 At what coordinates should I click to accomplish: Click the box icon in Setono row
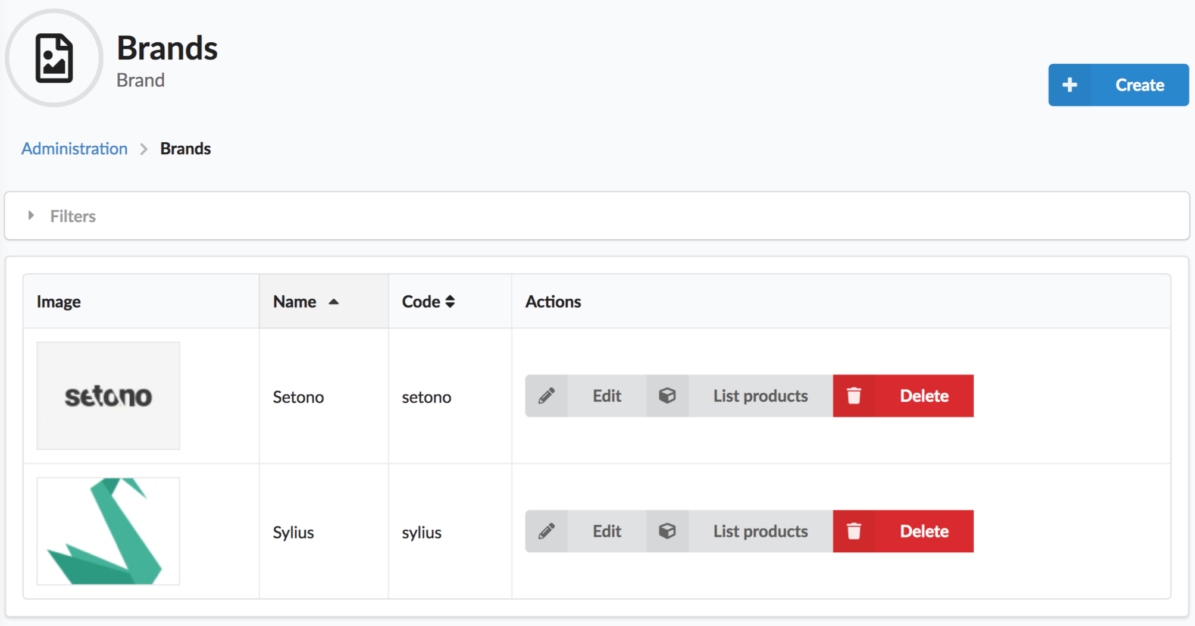coord(667,396)
